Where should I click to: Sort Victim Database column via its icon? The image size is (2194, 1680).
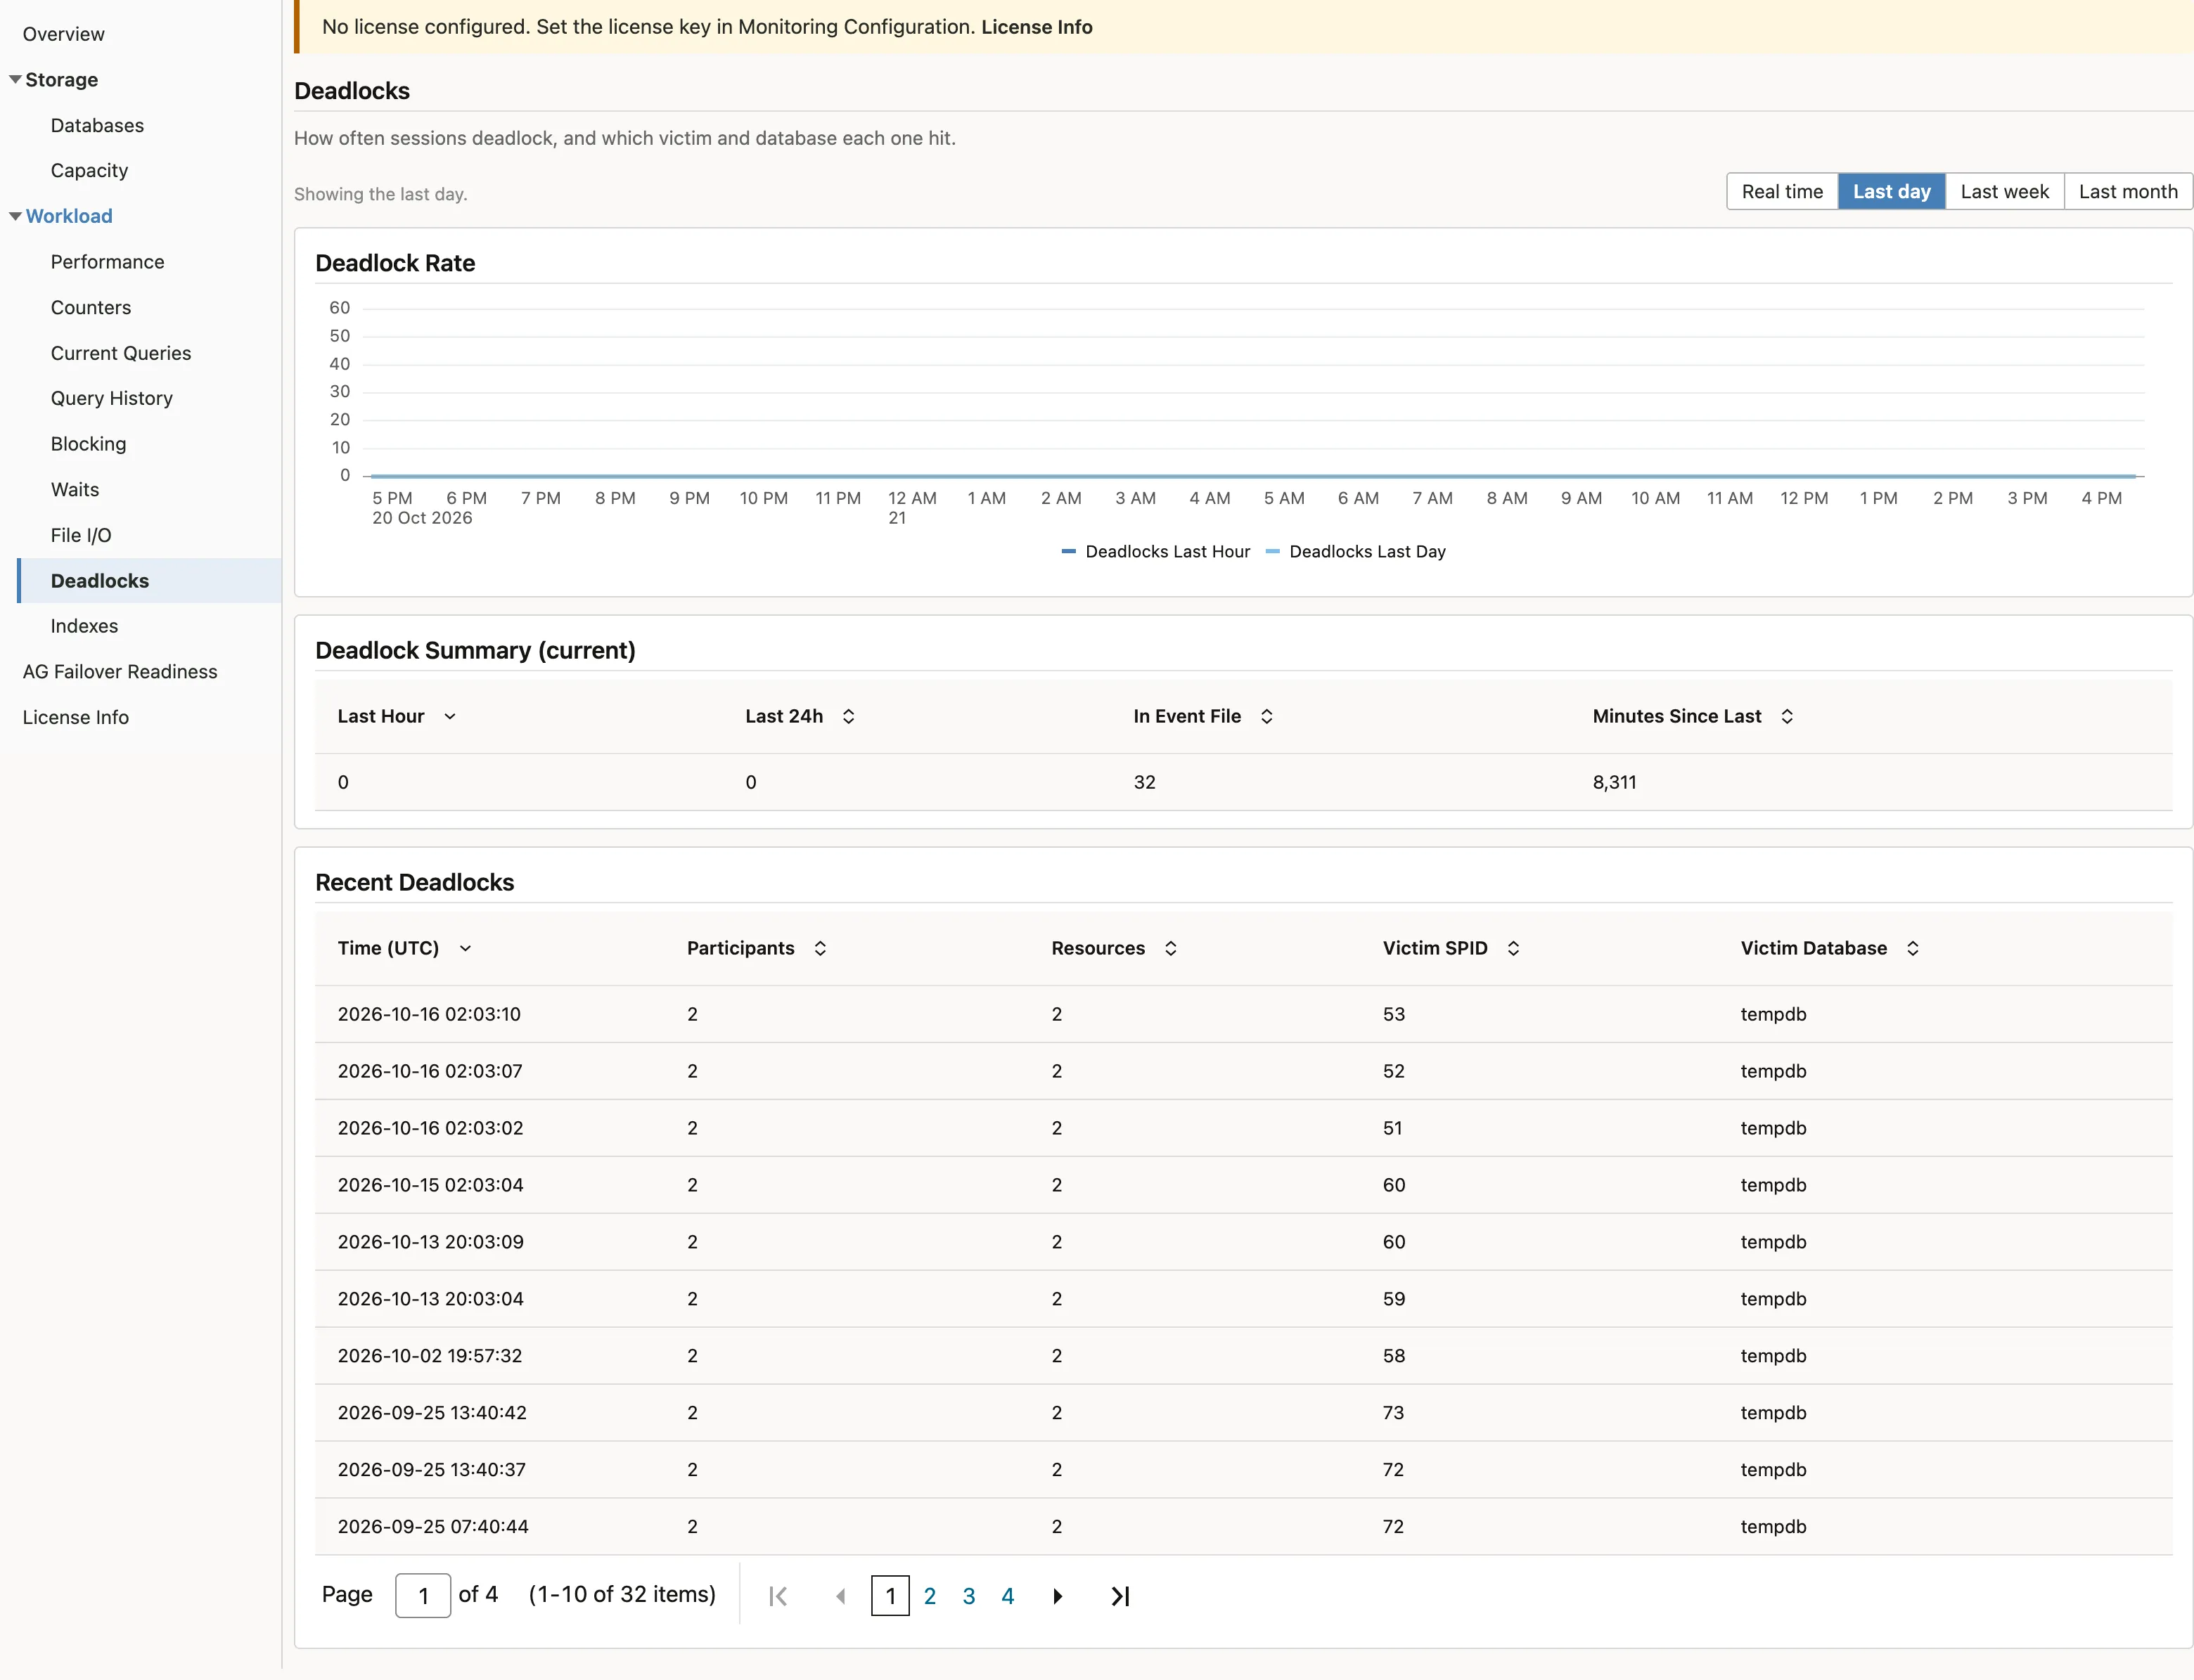(x=1913, y=948)
